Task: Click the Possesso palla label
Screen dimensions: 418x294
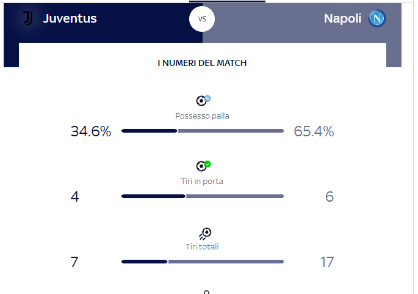Action: pyautogui.click(x=202, y=116)
